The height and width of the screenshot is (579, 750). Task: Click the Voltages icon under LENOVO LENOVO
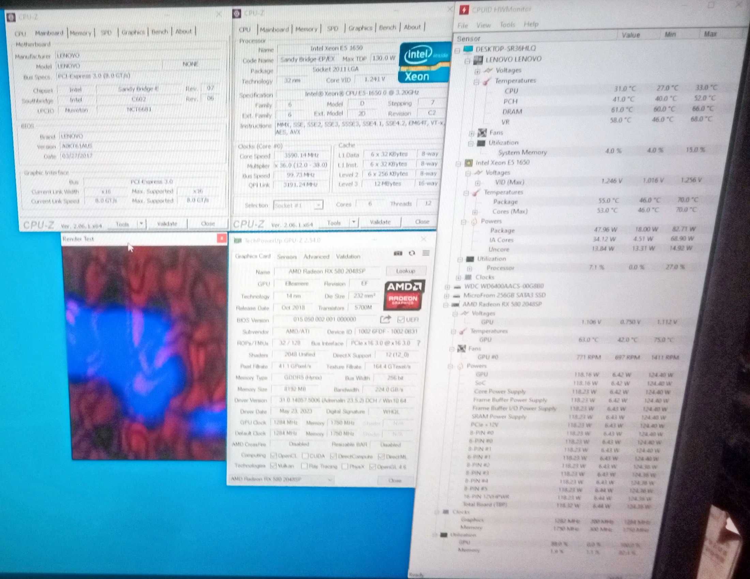coord(487,70)
